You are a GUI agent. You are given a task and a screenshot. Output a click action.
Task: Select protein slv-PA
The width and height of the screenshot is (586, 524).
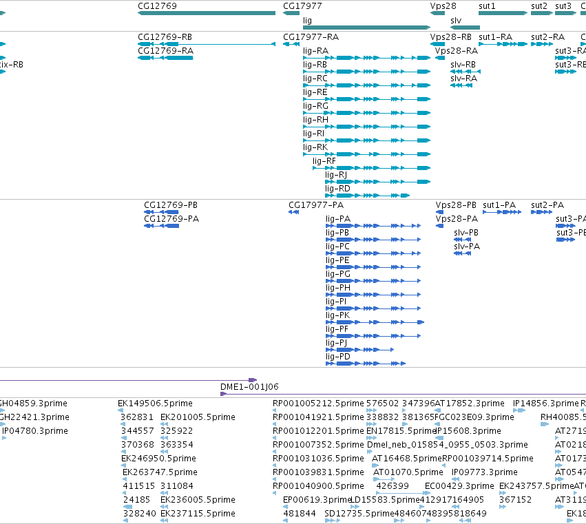tap(462, 254)
